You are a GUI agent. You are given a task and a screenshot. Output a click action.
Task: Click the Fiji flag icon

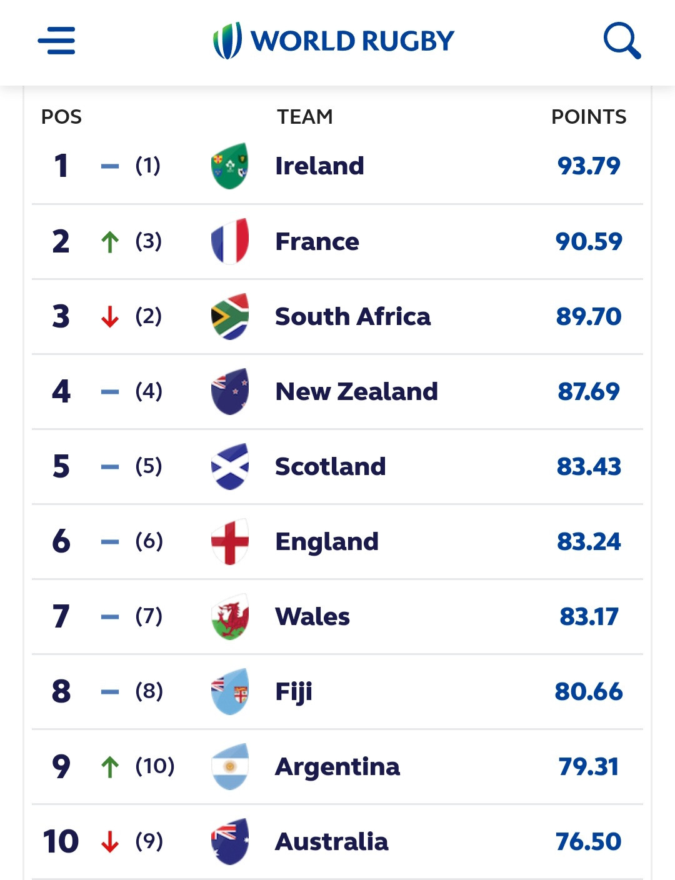[230, 691]
